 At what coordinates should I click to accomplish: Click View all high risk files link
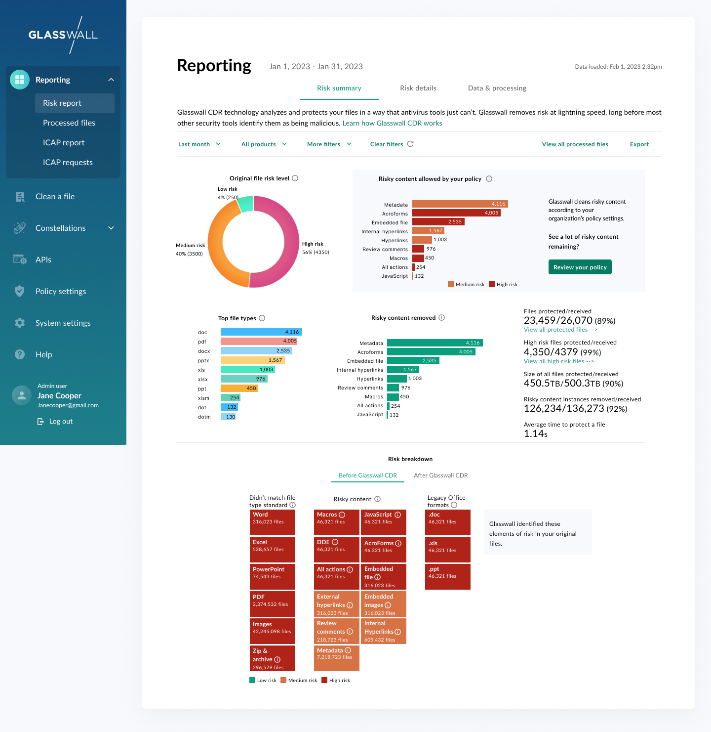click(x=559, y=361)
